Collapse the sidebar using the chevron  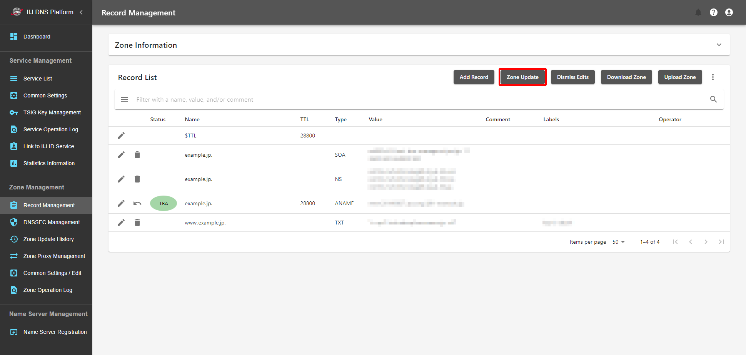pos(81,12)
